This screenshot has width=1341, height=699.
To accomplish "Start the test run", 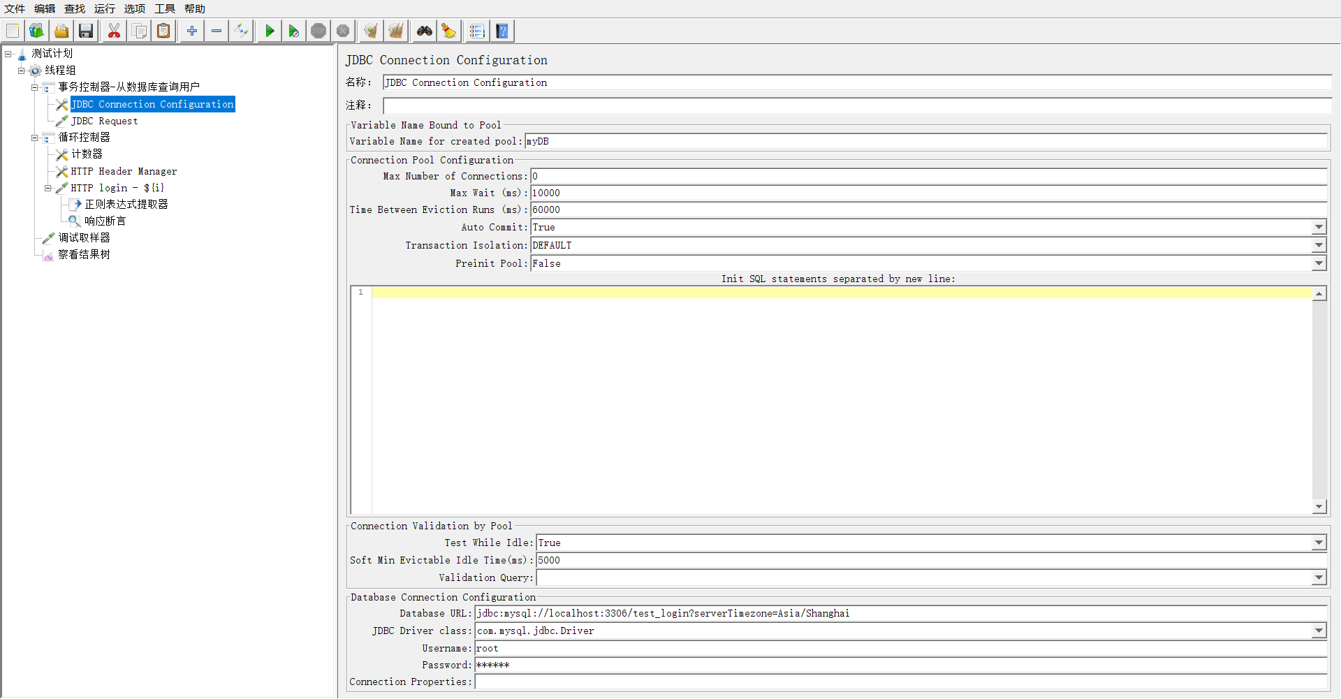I will click(269, 31).
